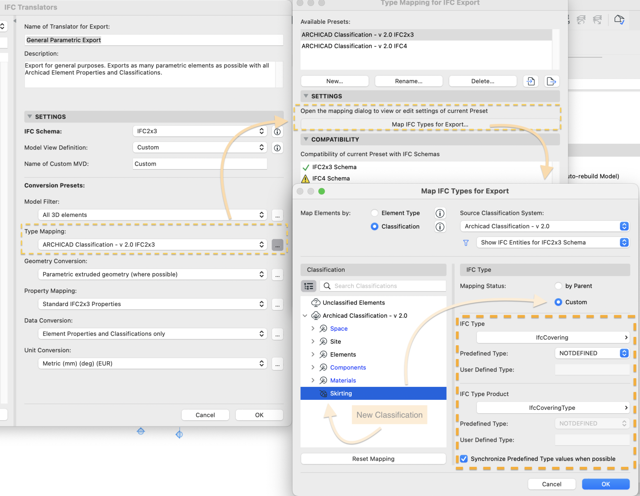
Task: Open the Predefined Type NOTDEFINED dropdown
Action: click(x=591, y=353)
